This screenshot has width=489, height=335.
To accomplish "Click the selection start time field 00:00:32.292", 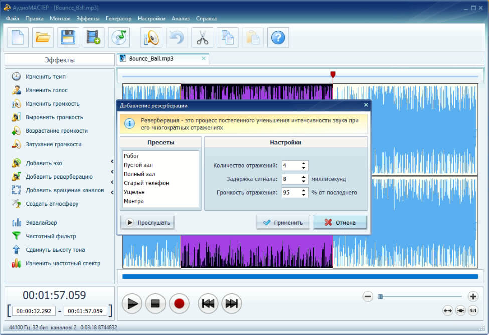I will click(34, 311).
